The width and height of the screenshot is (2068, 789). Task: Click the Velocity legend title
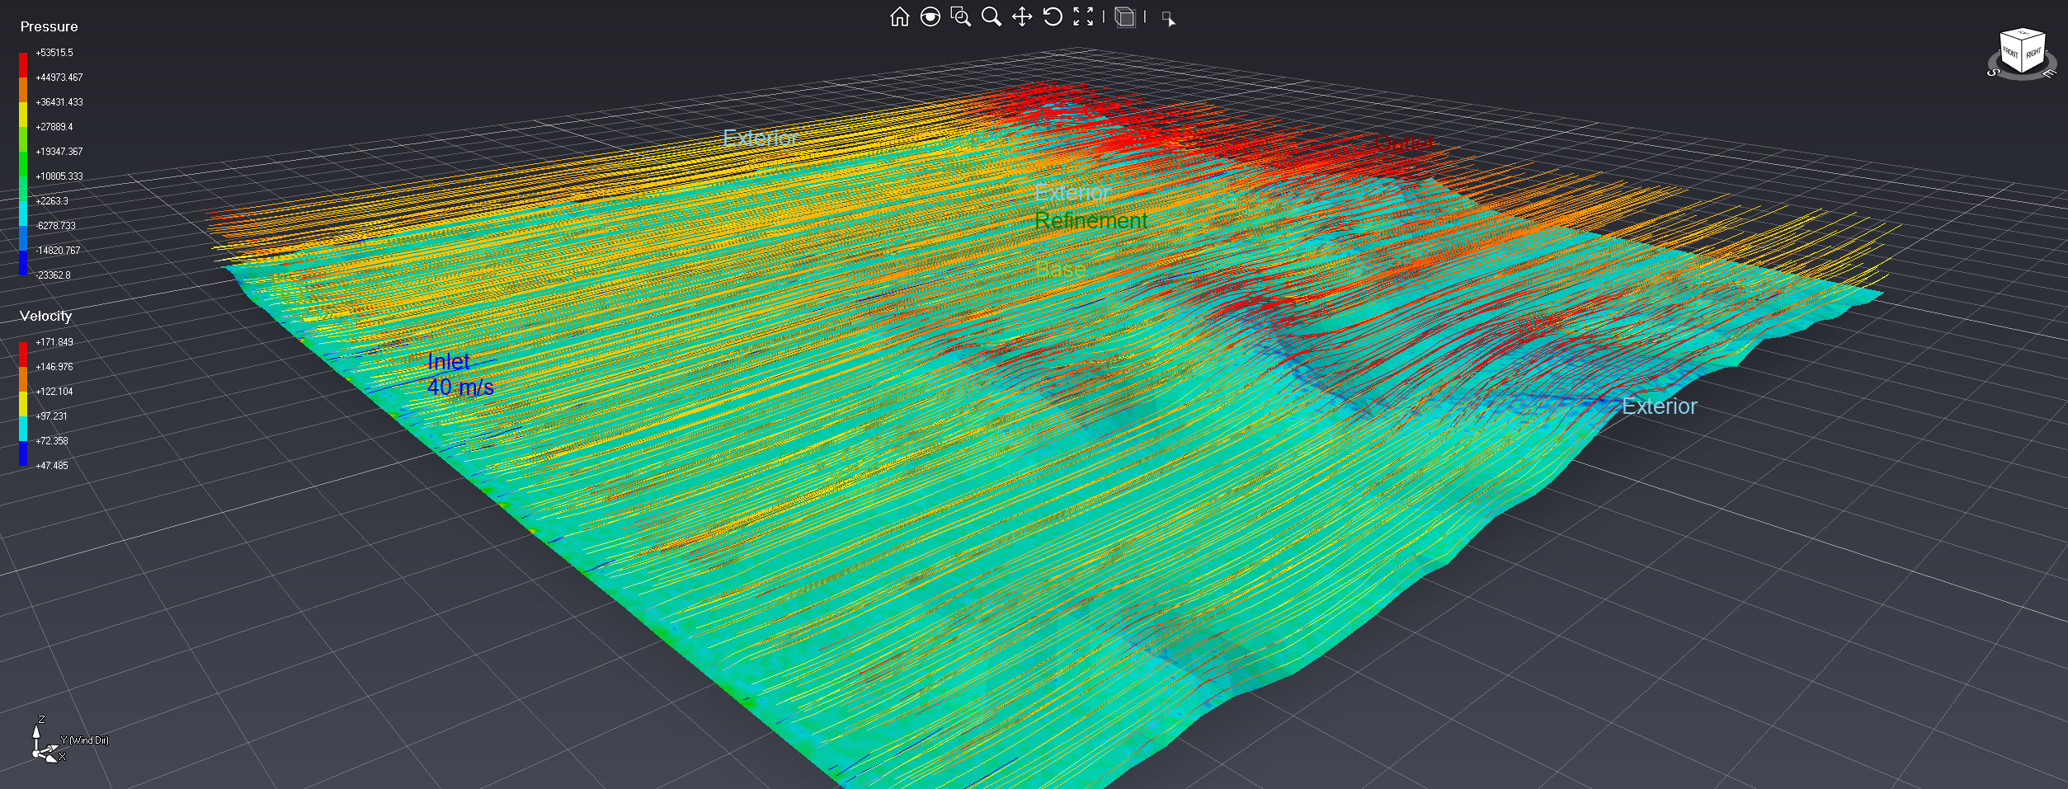(45, 316)
